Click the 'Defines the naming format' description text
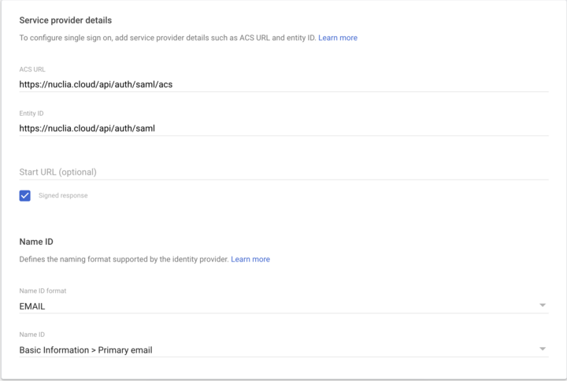Viewport: 567px width, 381px height. click(x=124, y=259)
